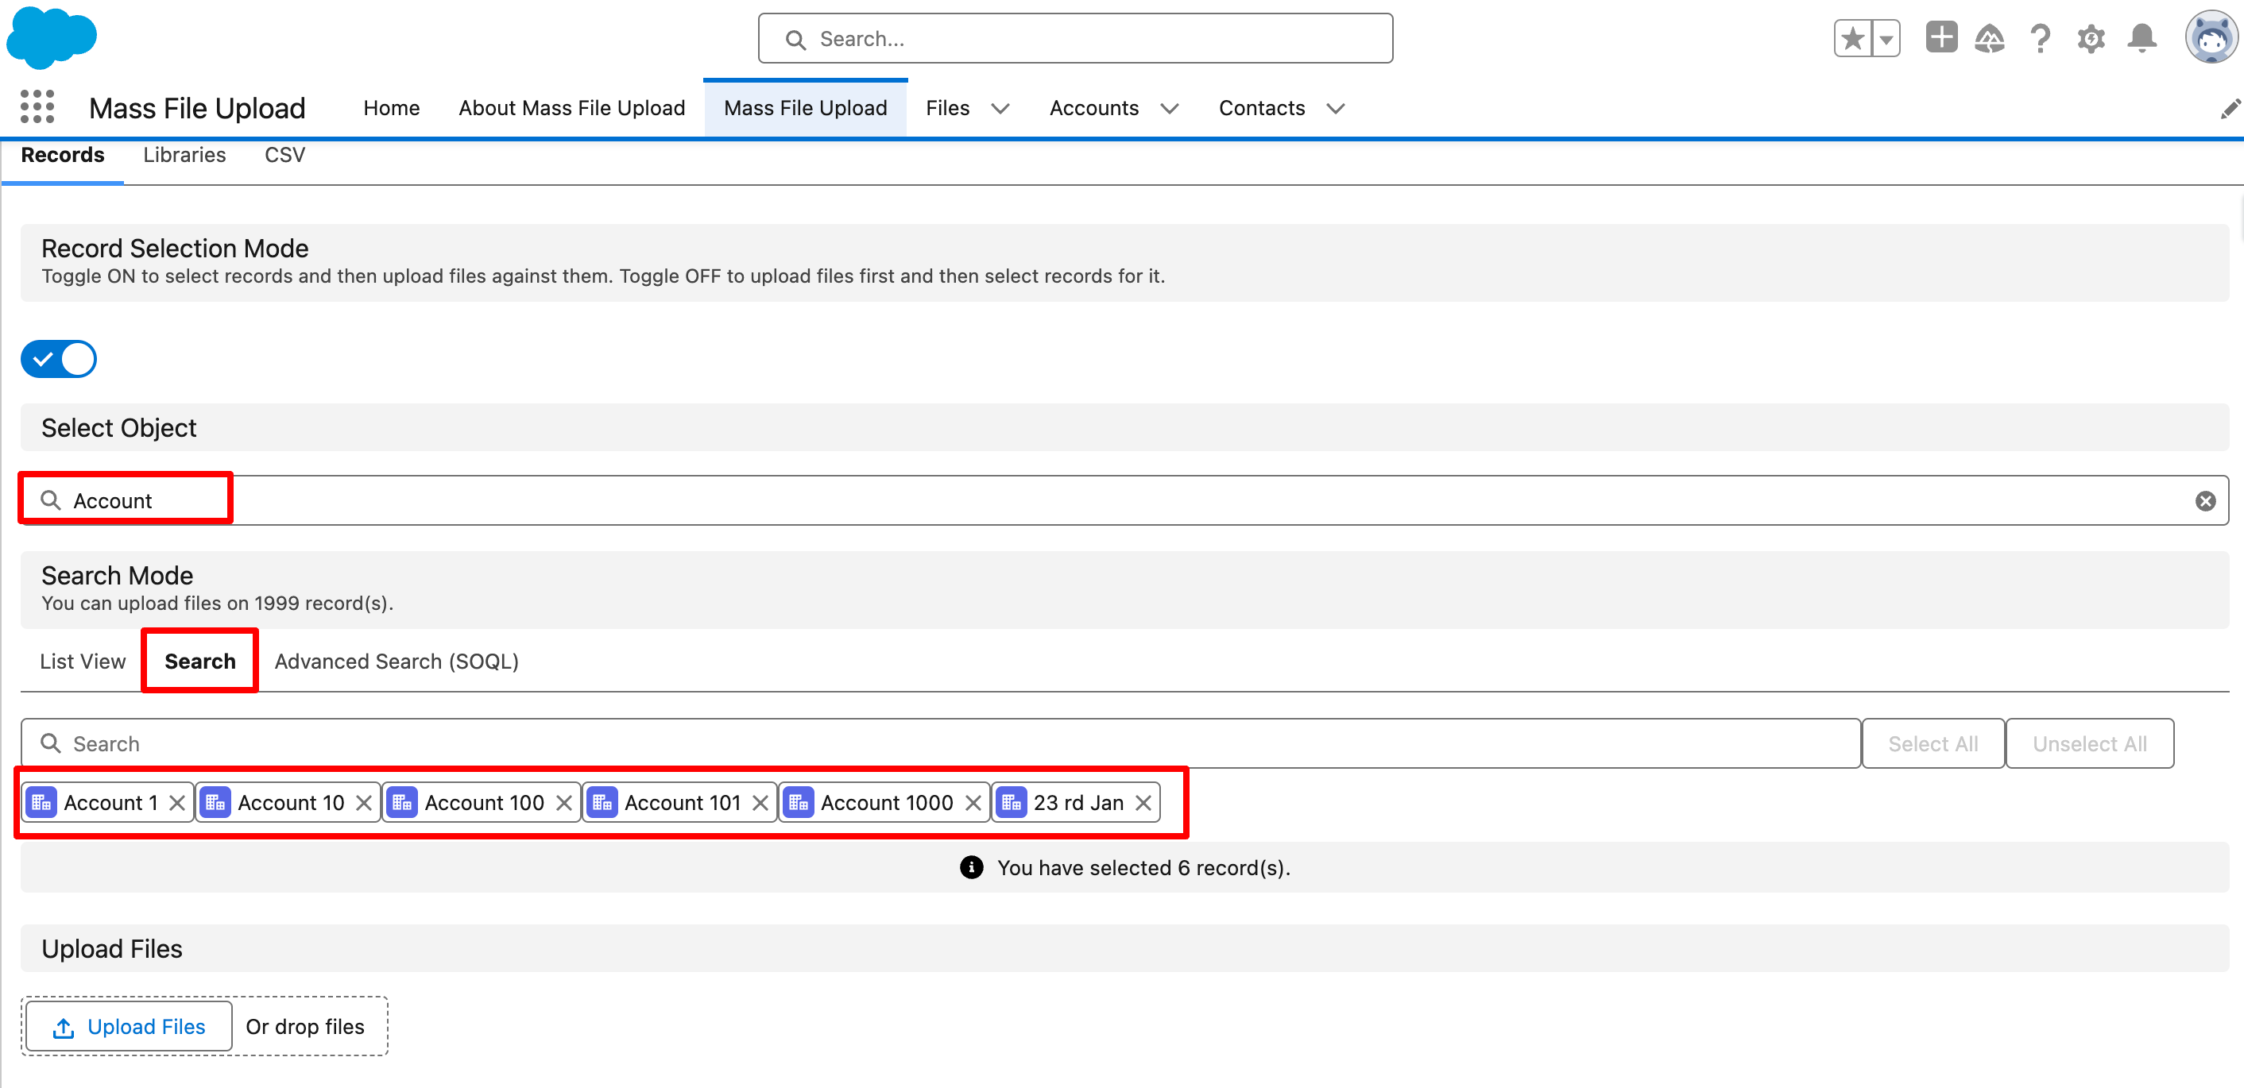Expand the favorites list dropdown arrow
Image resolution: width=2244 pixels, height=1088 pixels.
pos(1886,39)
